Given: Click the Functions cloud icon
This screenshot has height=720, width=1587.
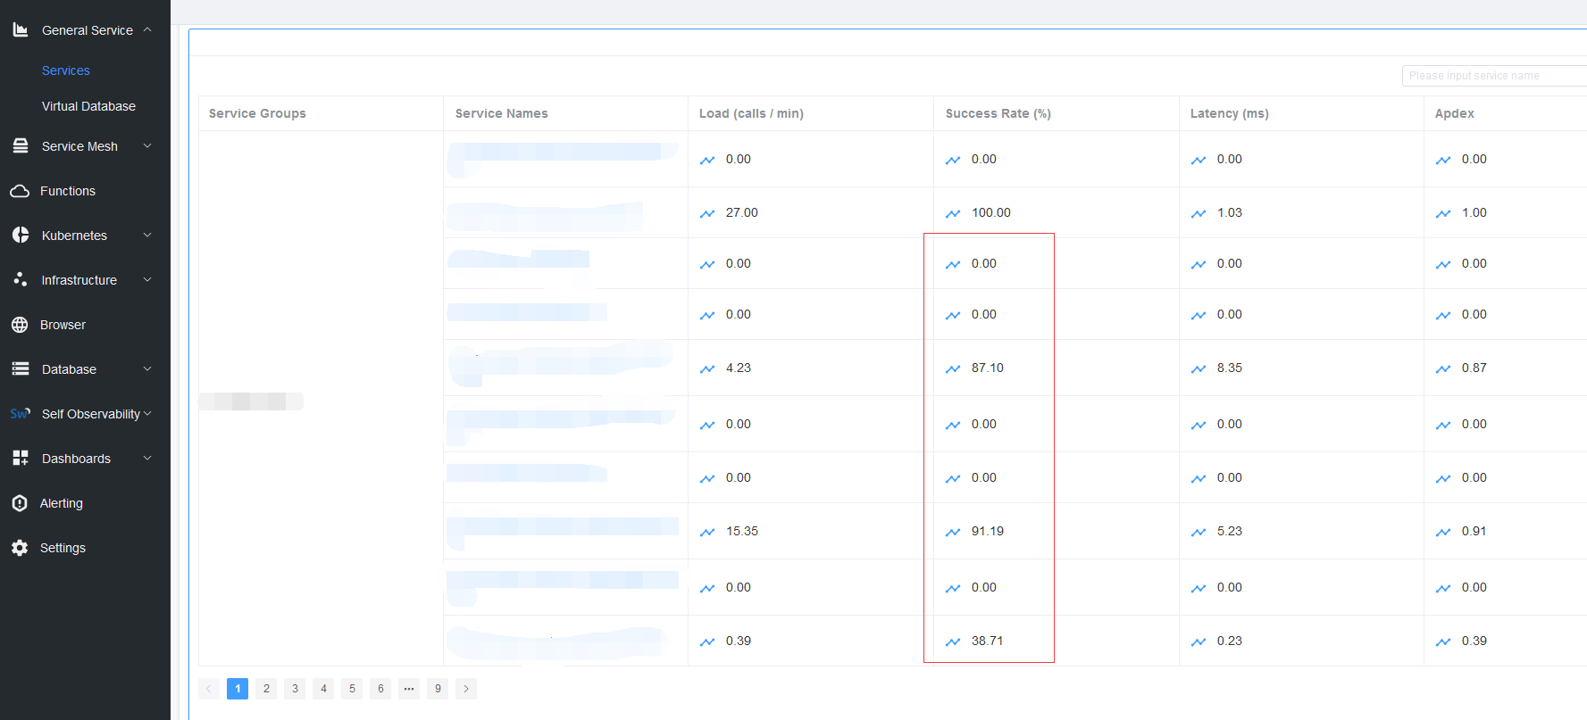Looking at the screenshot, I should click(20, 191).
